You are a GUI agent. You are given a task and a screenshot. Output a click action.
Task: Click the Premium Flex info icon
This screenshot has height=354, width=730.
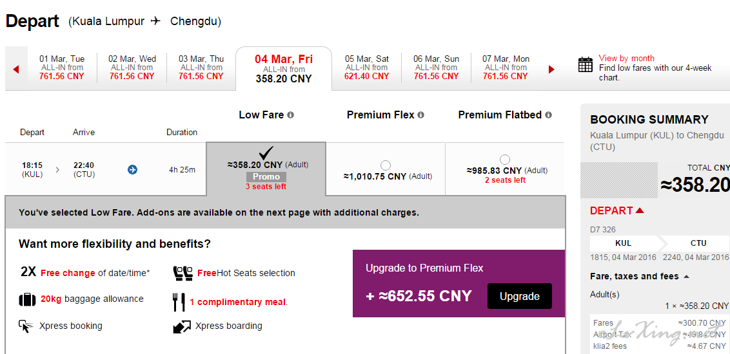pyautogui.click(x=420, y=115)
